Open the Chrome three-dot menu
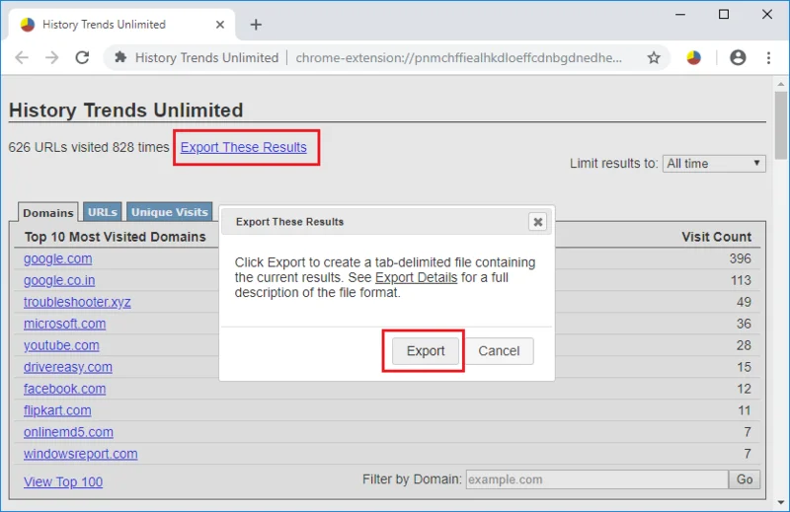 click(768, 58)
